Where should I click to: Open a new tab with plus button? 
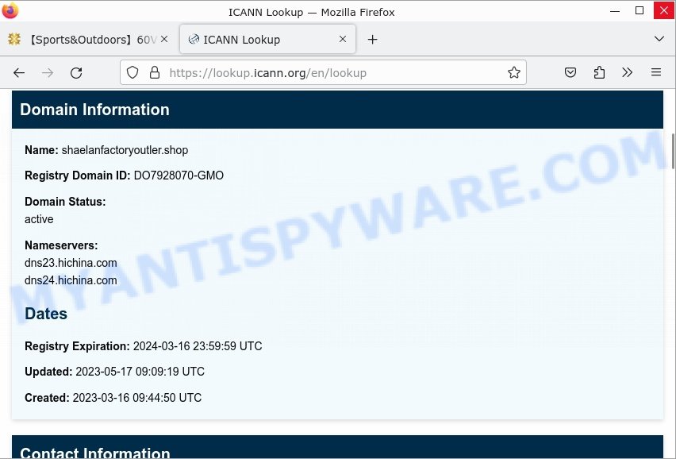pyautogui.click(x=372, y=40)
